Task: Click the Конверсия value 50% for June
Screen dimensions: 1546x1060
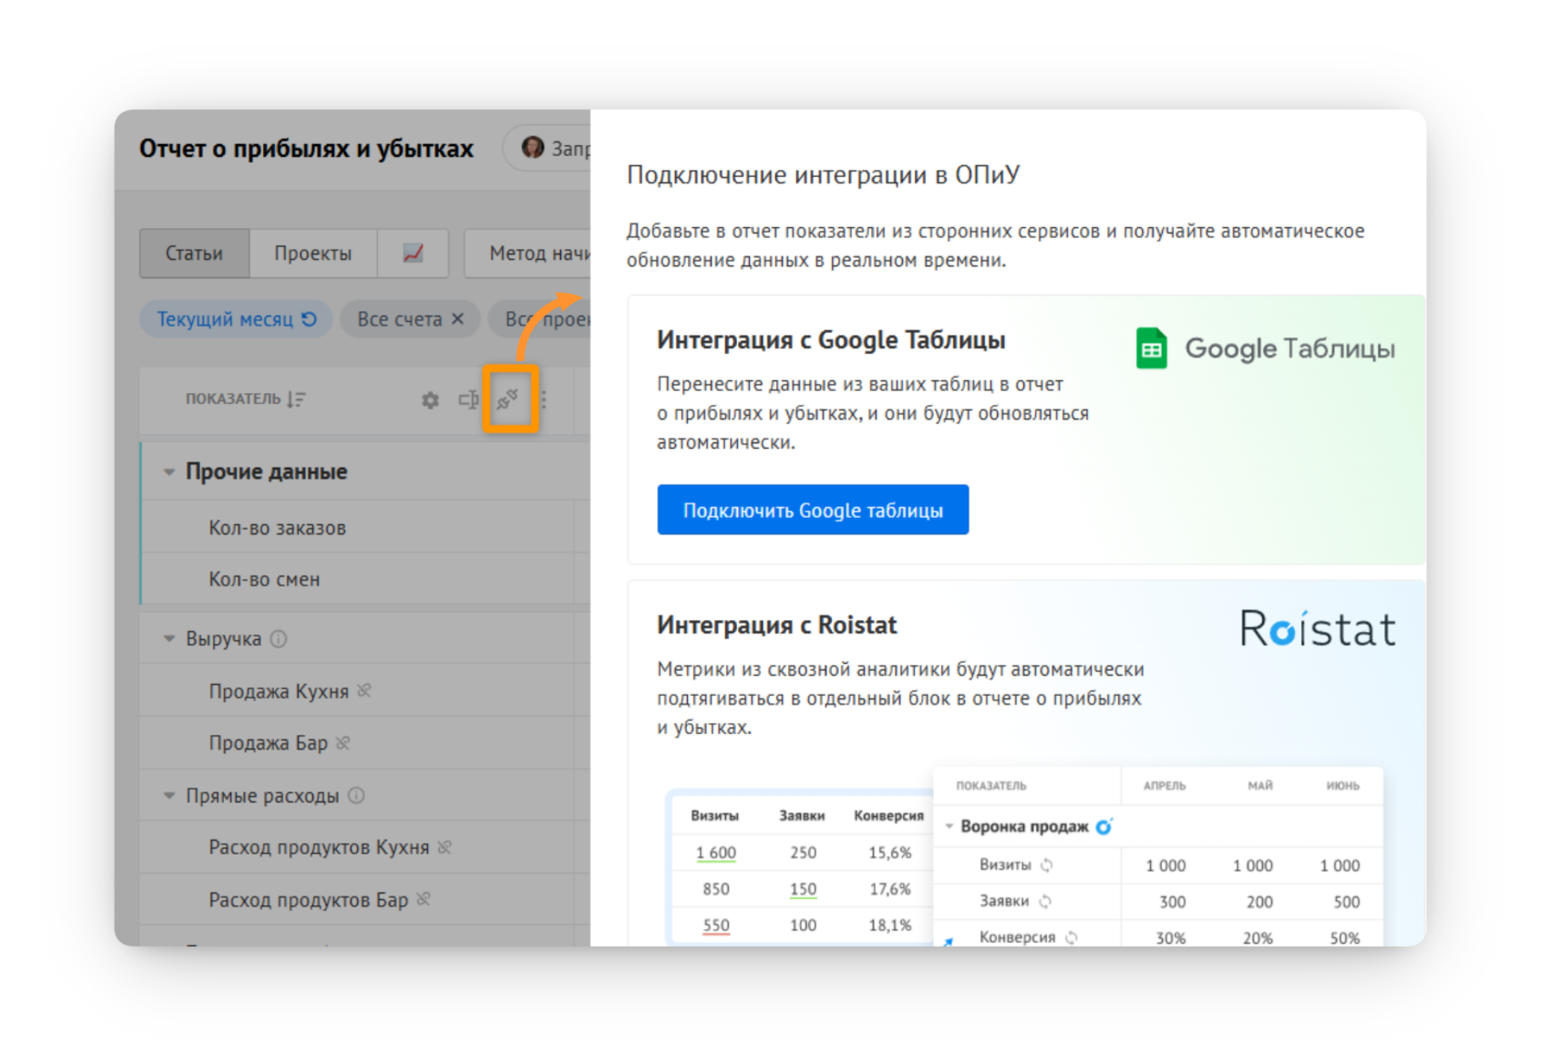Action: coord(1345,938)
